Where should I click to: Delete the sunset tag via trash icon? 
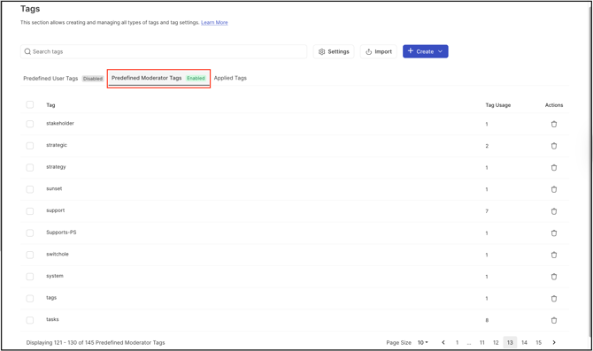pos(554,189)
